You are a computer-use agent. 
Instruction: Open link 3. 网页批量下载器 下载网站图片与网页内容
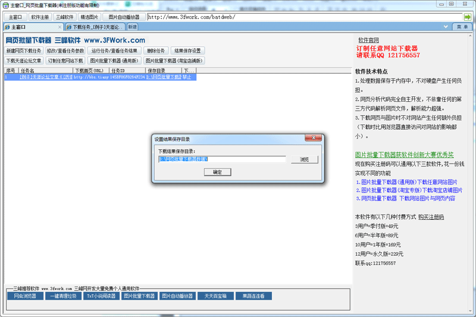(x=406, y=199)
